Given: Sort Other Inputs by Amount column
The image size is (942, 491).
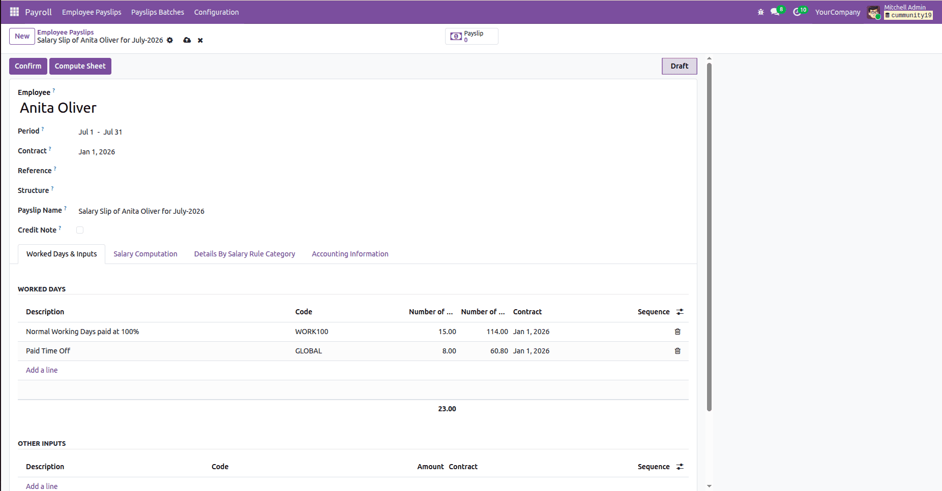Looking at the screenshot, I should coord(430,467).
